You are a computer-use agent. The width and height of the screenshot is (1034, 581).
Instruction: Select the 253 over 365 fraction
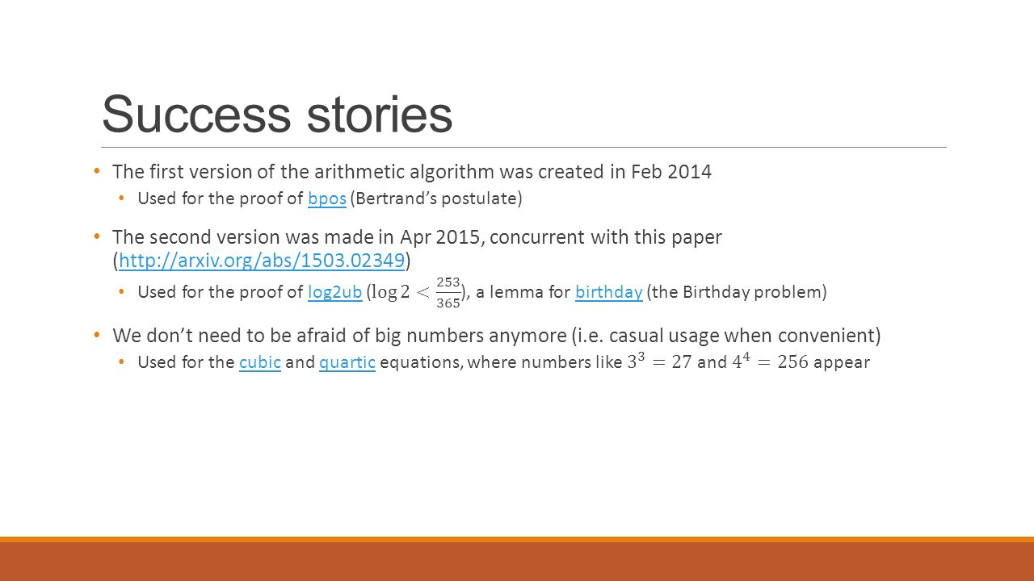tap(448, 292)
